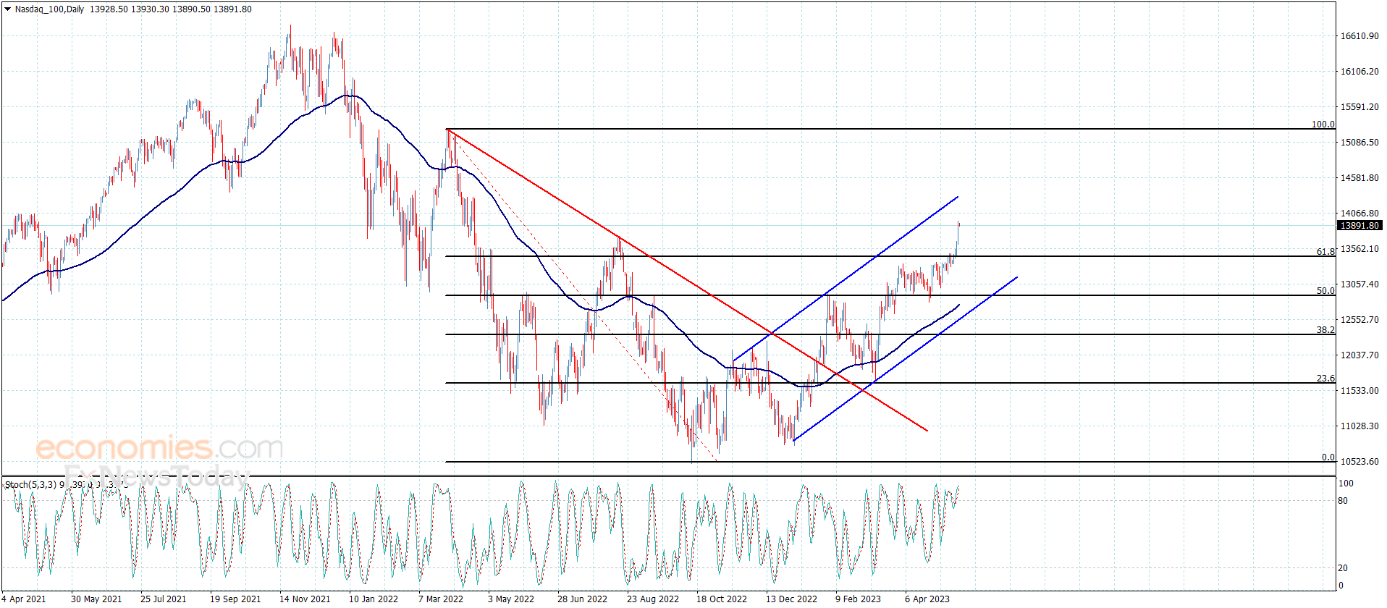Click the 9 Feb 2023 date label
The height and width of the screenshot is (608, 1387).
tap(859, 599)
